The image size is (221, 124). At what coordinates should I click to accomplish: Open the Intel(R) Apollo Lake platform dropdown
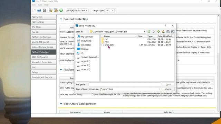pos(77,10)
